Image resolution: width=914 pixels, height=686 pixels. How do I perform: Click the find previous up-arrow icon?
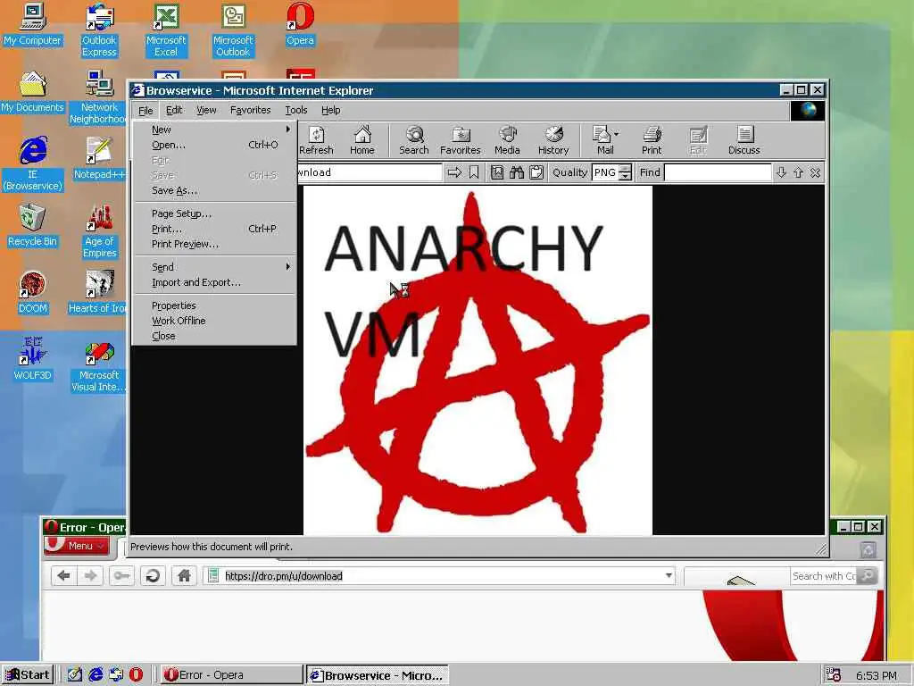(798, 172)
